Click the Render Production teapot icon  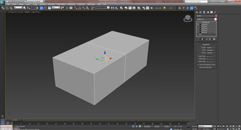click(152, 8)
